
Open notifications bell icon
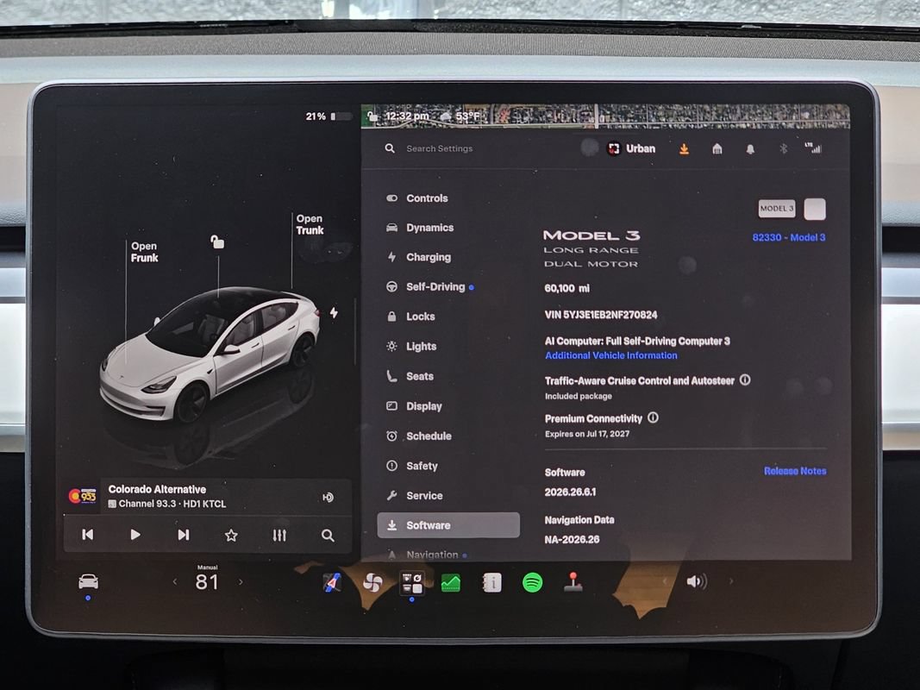click(x=750, y=149)
